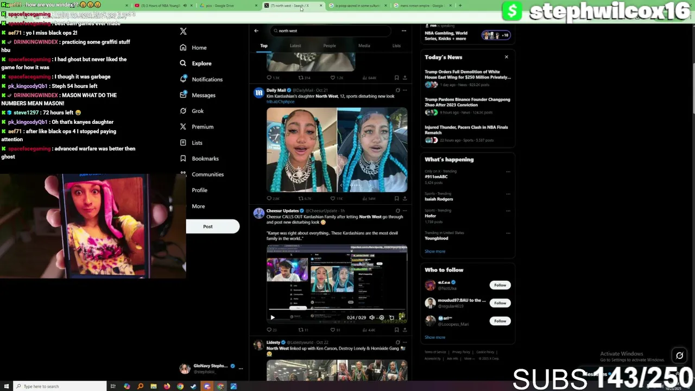Open options for #911onABC trend
Image resolution: width=695 pixels, height=391 pixels.
tap(508, 172)
